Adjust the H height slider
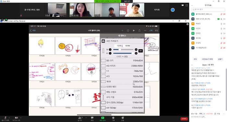The width and height of the screenshot is (227, 122). (x=123, y=53)
